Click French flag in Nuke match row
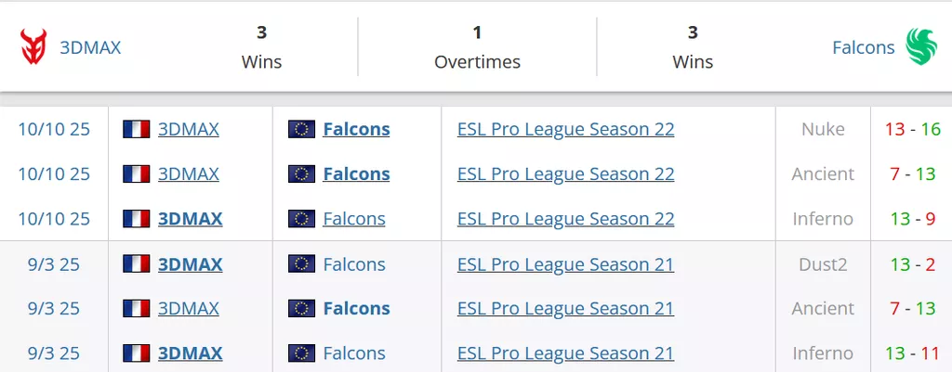The image size is (952, 372). pos(137,129)
